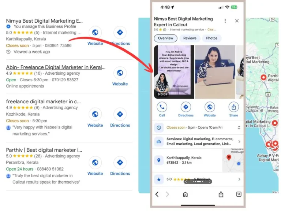This screenshot has height=211, width=281.
Task: Click phone number 070129 53527
Action: point(65,80)
